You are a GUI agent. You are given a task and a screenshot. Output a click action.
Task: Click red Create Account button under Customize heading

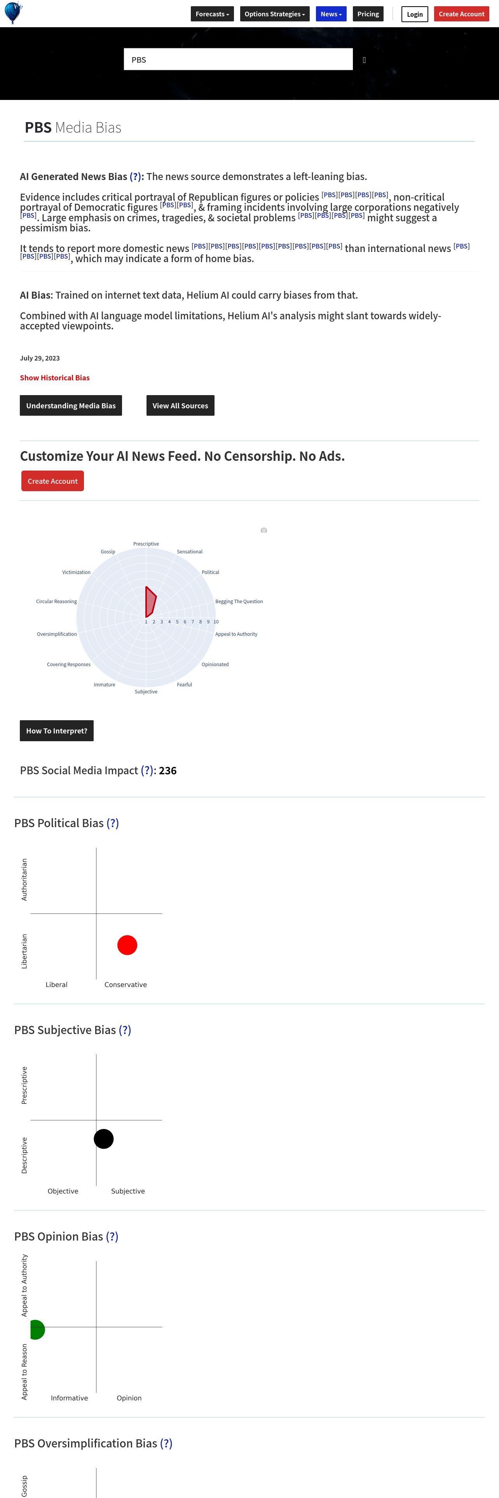[52, 481]
